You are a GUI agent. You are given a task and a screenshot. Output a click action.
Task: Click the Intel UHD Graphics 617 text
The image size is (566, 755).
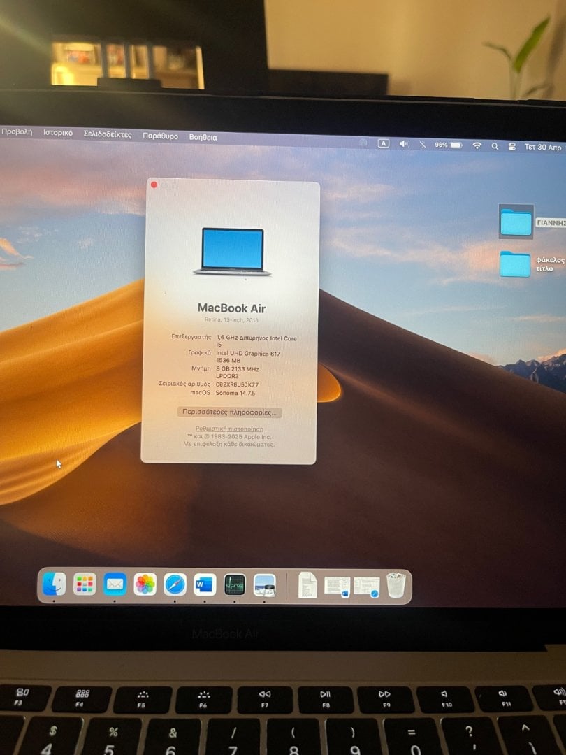(248, 354)
